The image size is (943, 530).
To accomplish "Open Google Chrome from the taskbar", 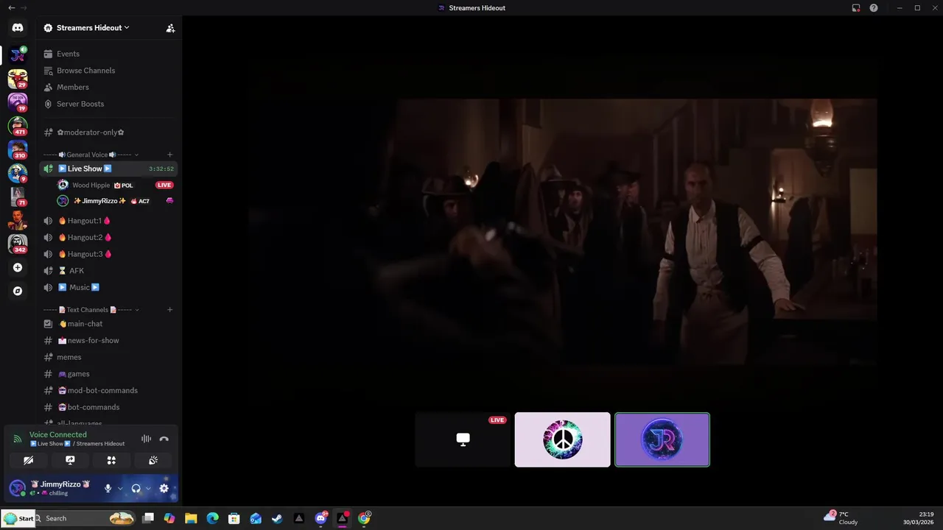I will [x=364, y=518].
